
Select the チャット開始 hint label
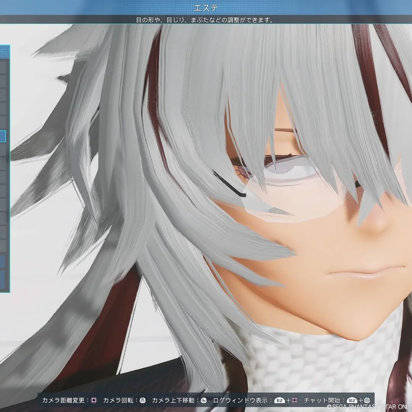(x=322, y=400)
